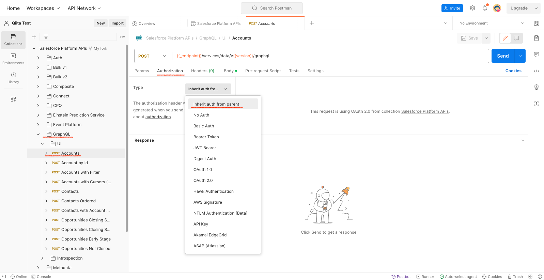Viewport: 544px width, 280px height.
Task: Open the Cookies link
Action: 513,71
